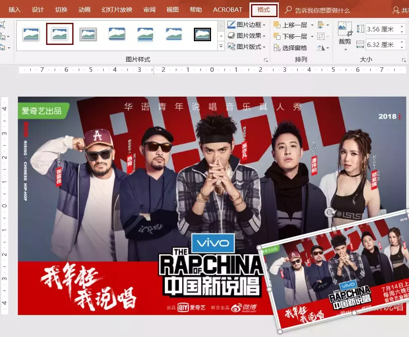Show next row of picture styles
This screenshot has height=337, width=409.
pos(221,36)
